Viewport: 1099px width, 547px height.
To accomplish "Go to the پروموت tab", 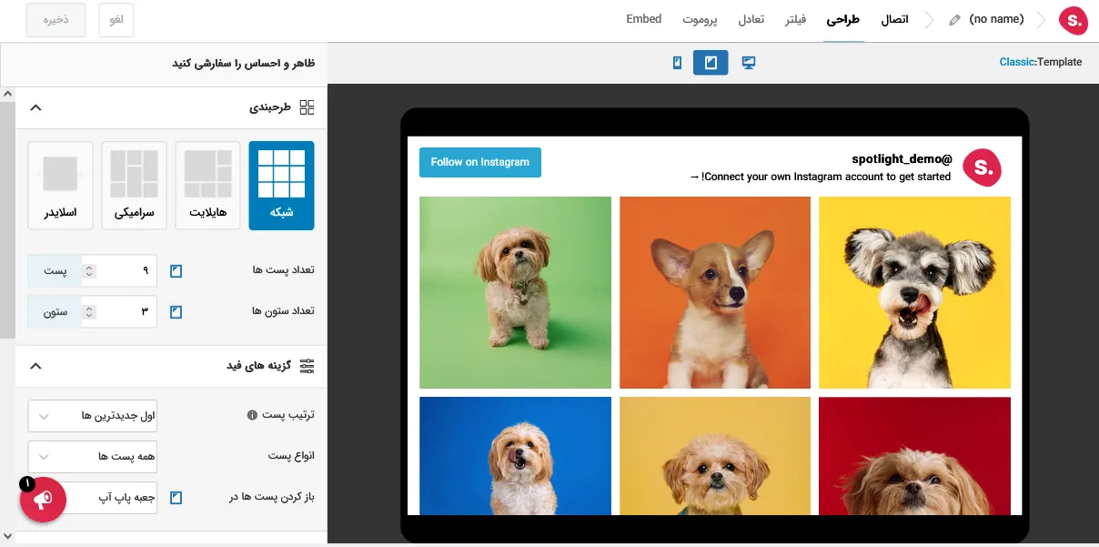I will click(x=700, y=20).
